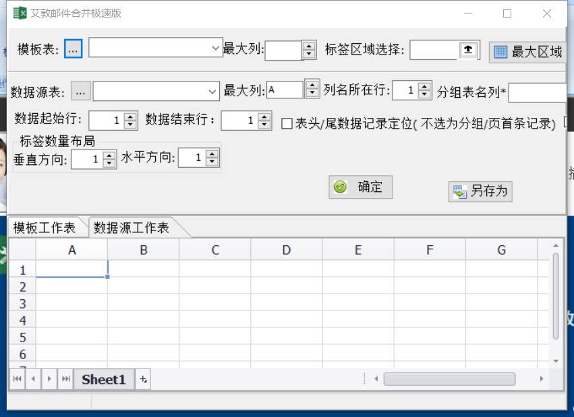Click the 数据结束行 number field
574x417 pixels.
tap(239, 121)
